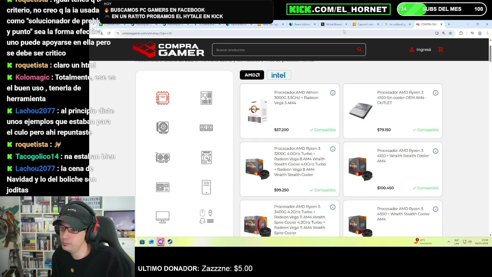Open Discord from the taskbar
The width and height of the screenshot is (492, 277).
click(161, 242)
